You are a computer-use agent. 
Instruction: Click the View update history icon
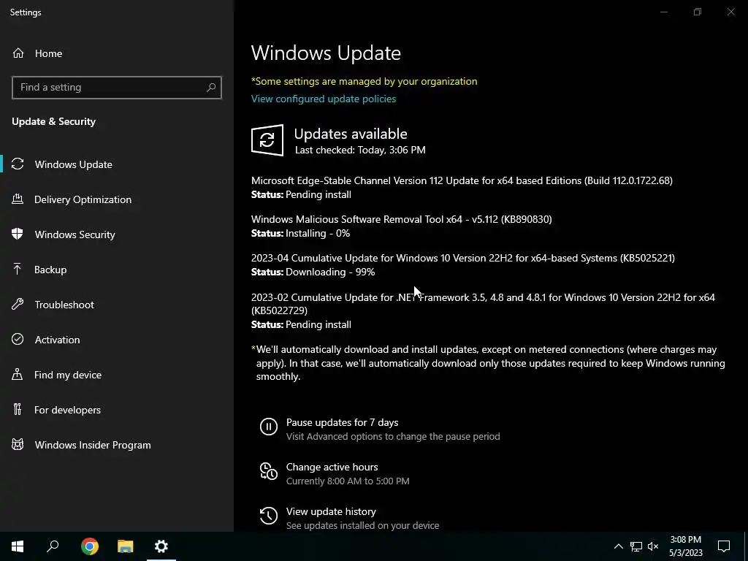[269, 516]
